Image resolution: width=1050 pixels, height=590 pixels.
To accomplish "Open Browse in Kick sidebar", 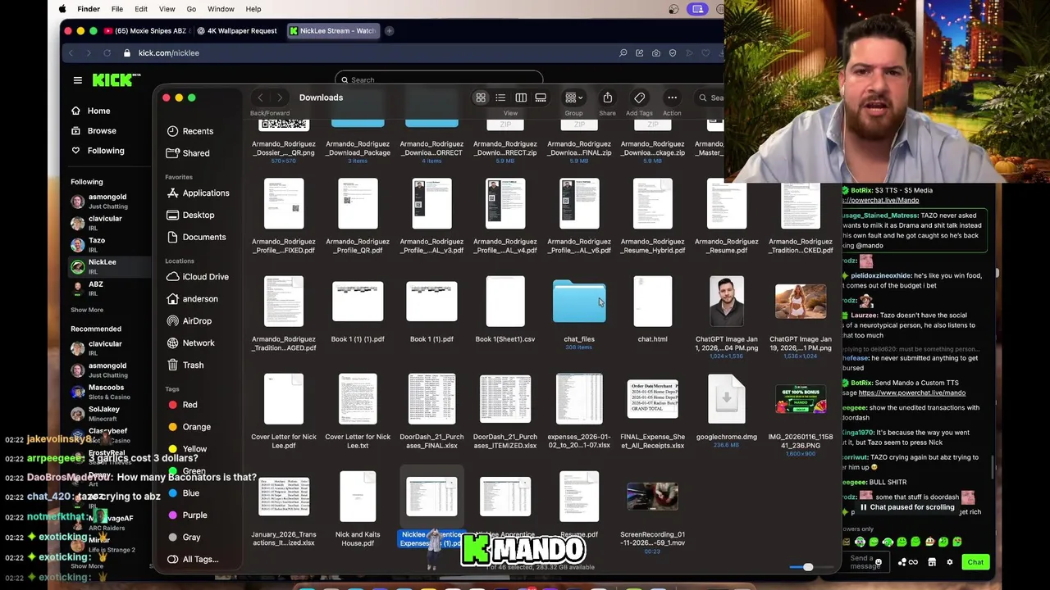I will [x=94, y=131].
